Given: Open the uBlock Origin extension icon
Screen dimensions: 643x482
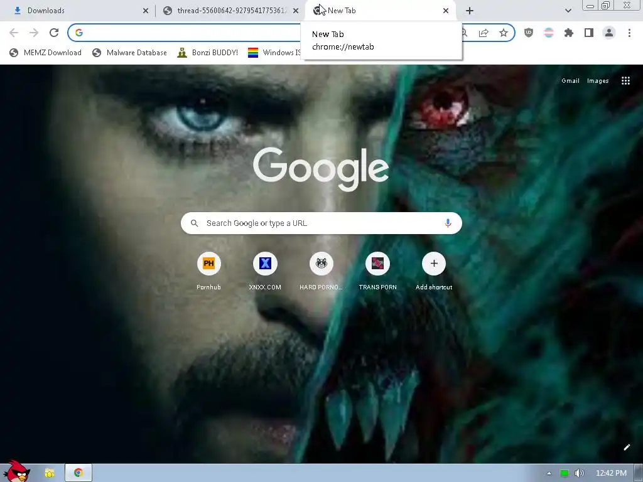Looking at the screenshot, I should (529, 33).
